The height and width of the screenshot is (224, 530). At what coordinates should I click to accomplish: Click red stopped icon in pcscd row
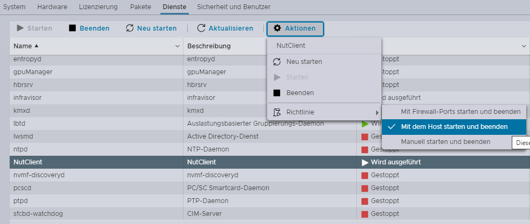(x=365, y=188)
